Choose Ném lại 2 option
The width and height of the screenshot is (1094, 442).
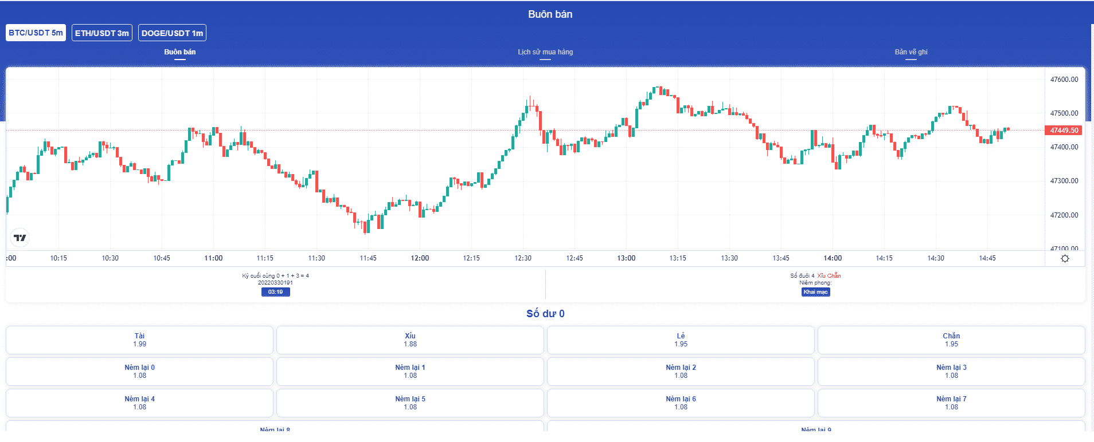click(x=681, y=372)
